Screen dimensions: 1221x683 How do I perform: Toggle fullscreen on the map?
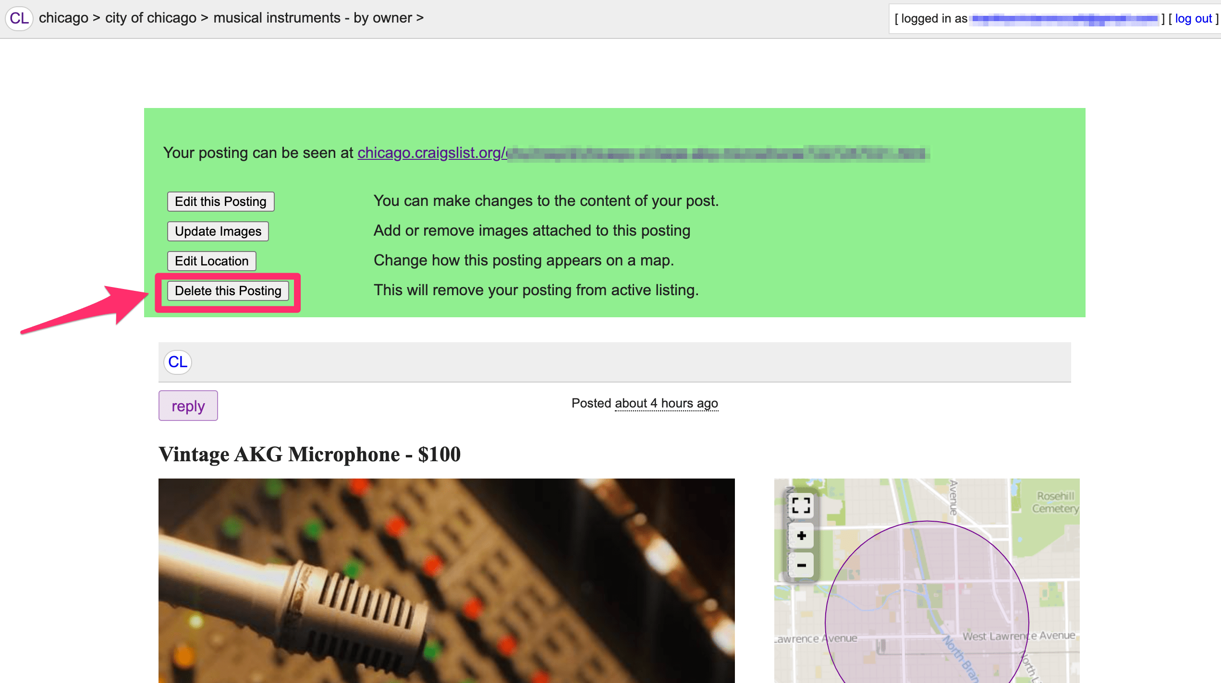801,505
